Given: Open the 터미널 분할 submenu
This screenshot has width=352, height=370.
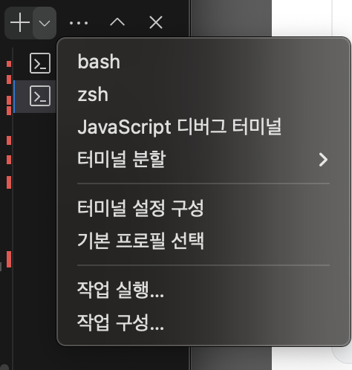Looking at the screenshot, I should tap(203, 159).
